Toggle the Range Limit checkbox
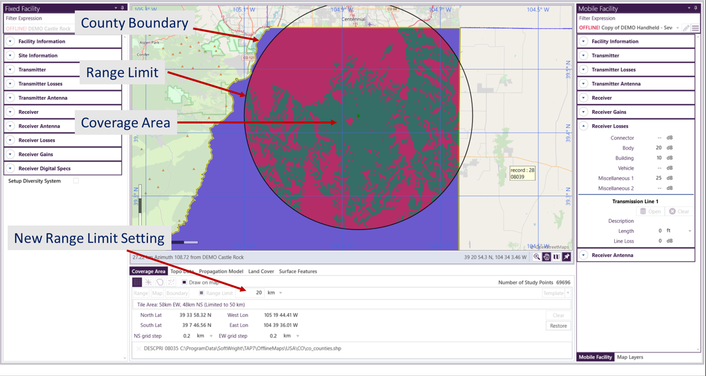The height and width of the screenshot is (376, 706). pos(202,293)
